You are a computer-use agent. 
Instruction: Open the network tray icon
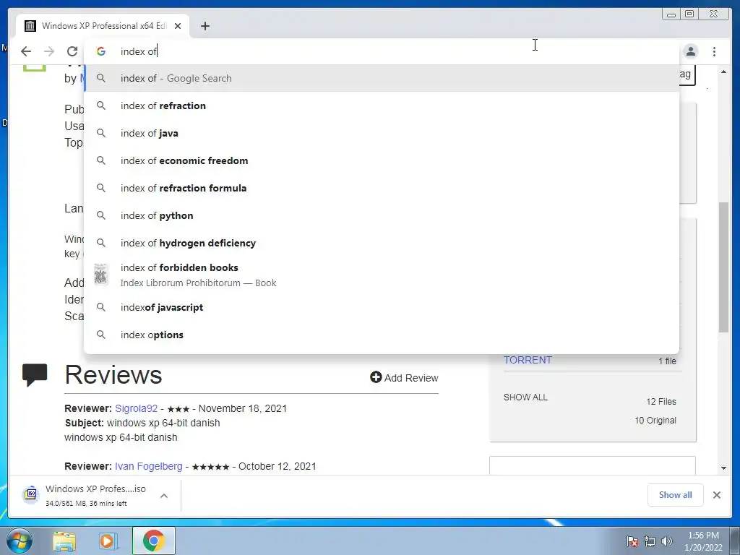coord(650,541)
